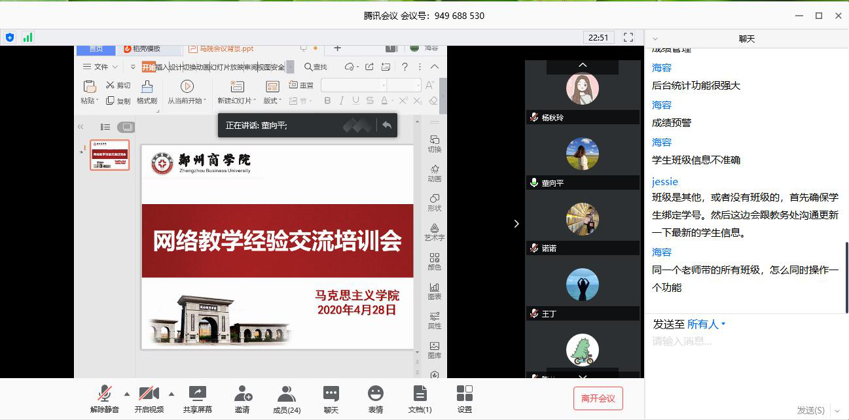Viewport: 849px width, 420px height.
Task: Open the 发送至 所有人 recipient dropdown
Action: pyautogui.click(x=705, y=323)
